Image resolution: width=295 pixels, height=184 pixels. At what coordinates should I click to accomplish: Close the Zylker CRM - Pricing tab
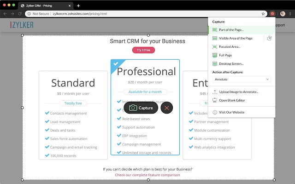point(70,6)
